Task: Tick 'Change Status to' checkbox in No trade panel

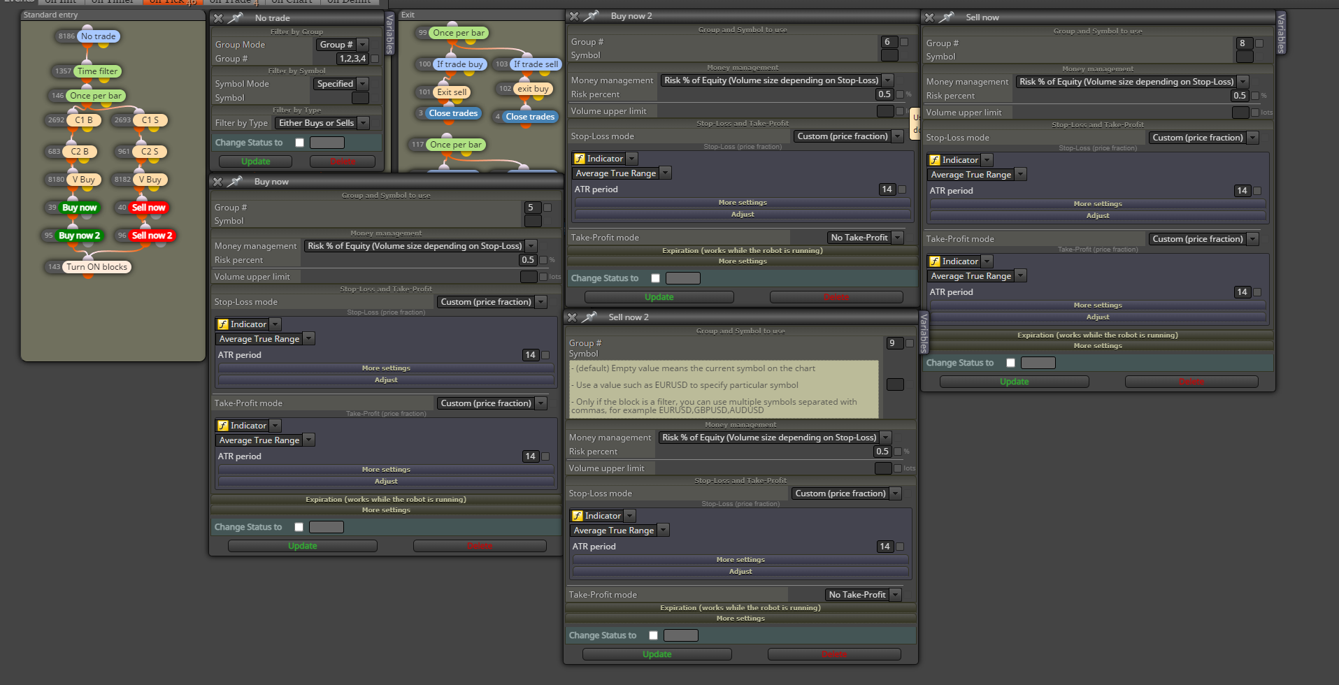Action: tap(299, 143)
